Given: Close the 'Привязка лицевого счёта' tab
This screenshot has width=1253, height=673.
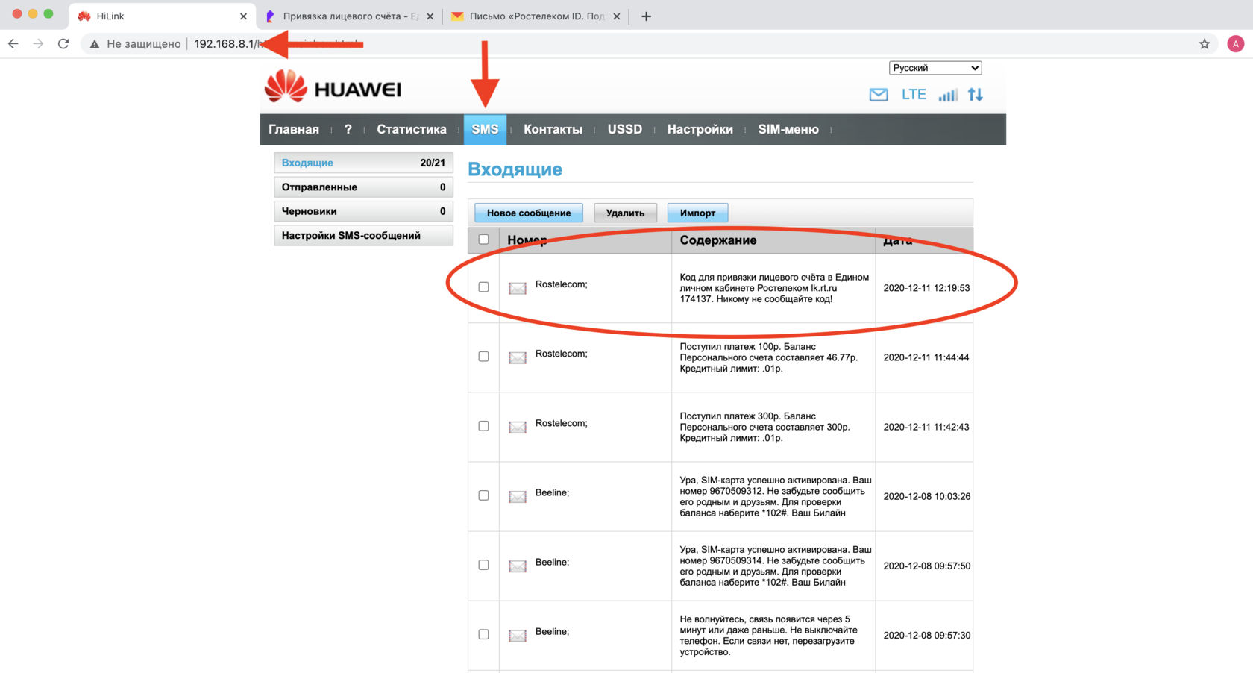Looking at the screenshot, I should 430,16.
